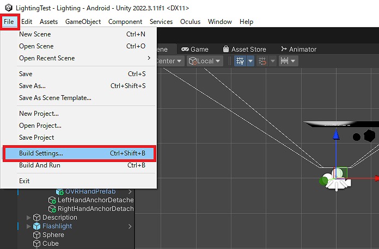379x249 pixels.
Task: Click the Unity logo in title bar
Action: tap(9, 8)
